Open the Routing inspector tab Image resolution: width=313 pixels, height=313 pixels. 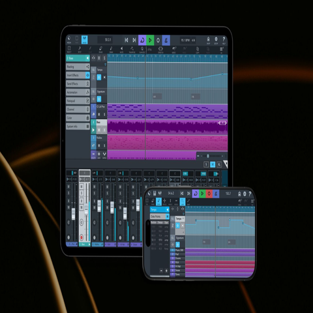pos(78,67)
